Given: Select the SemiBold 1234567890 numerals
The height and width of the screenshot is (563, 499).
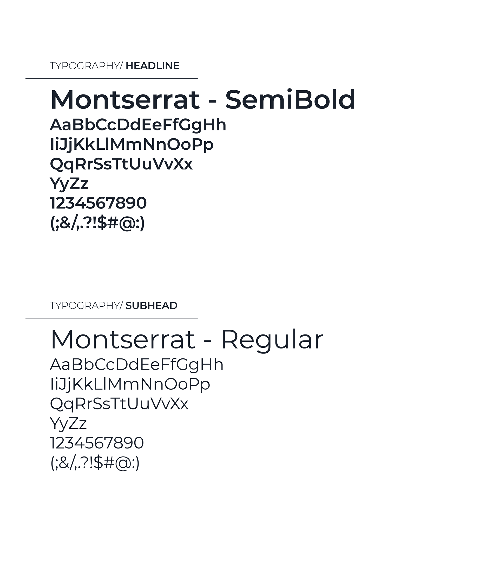Looking at the screenshot, I should point(98,203).
